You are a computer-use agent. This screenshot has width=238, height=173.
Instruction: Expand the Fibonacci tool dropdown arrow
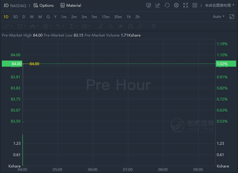[x=51, y=26]
